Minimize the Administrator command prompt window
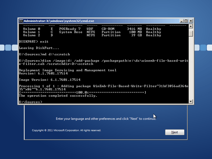The height and width of the screenshot is (159, 212). [182, 21]
